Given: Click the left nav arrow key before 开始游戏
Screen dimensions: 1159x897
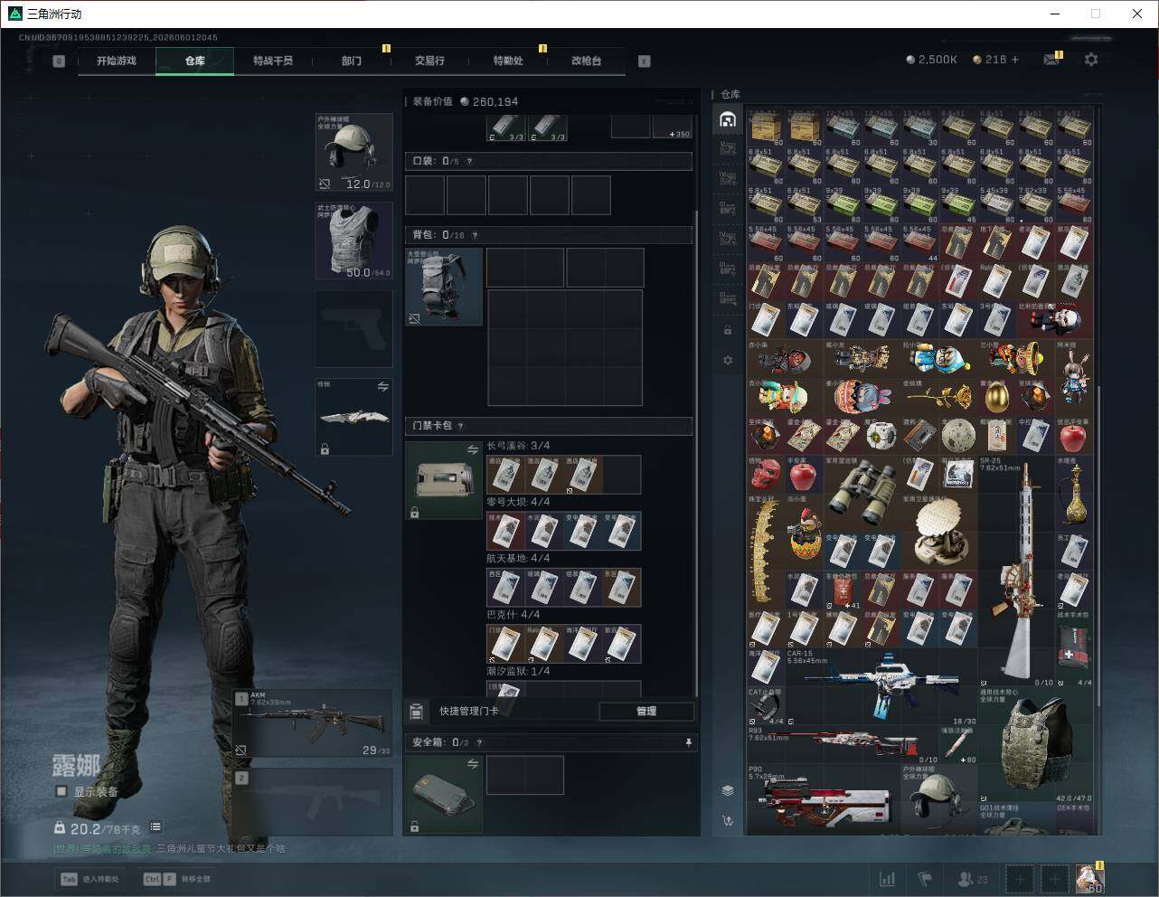Looking at the screenshot, I should 59,61.
